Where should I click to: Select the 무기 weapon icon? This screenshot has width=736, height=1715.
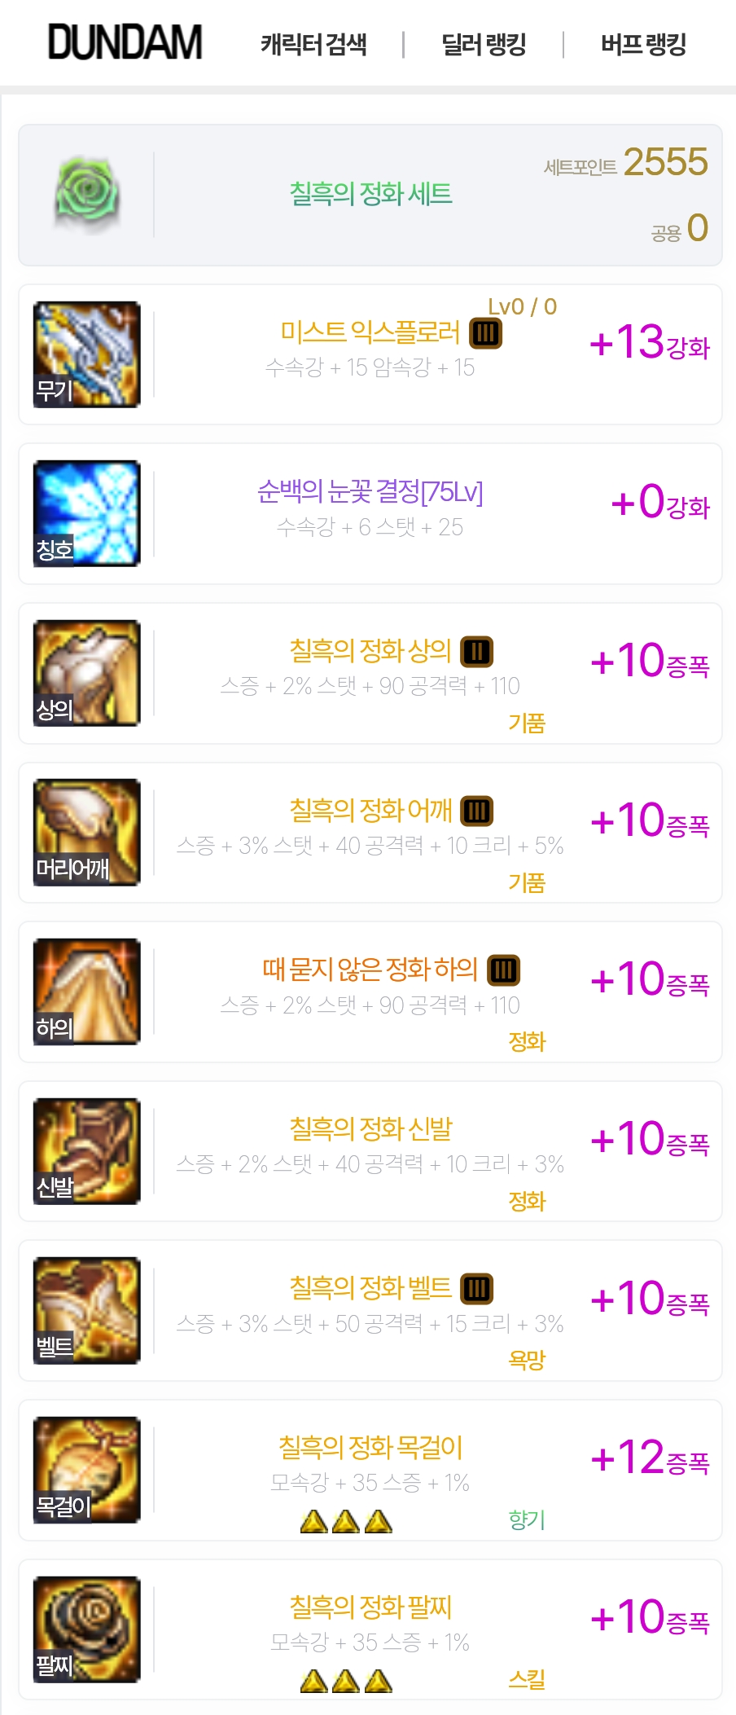[x=86, y=354]
